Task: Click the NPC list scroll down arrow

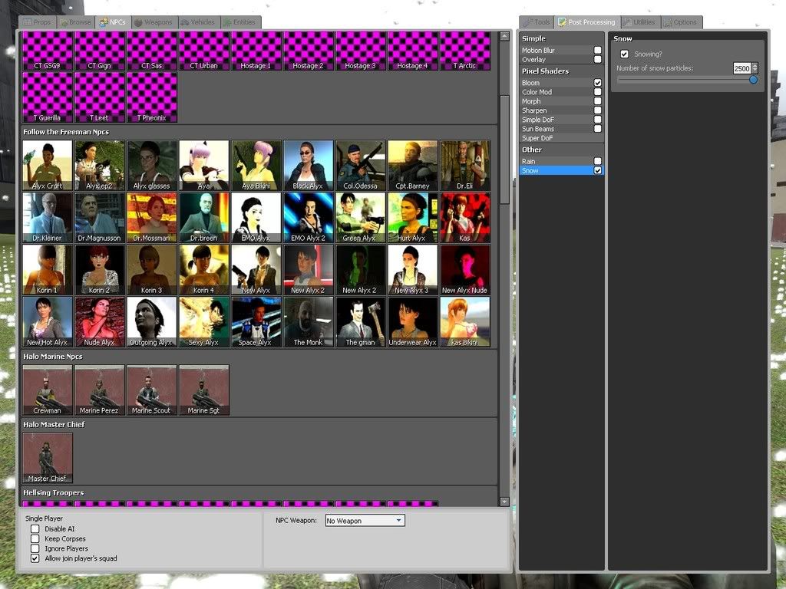Action: [504, 502]
